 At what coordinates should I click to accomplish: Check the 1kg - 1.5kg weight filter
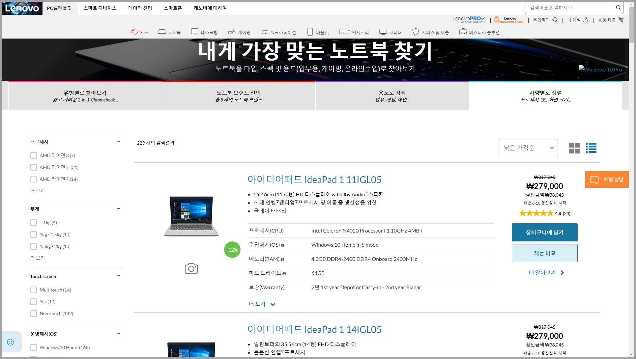(34, 235)
